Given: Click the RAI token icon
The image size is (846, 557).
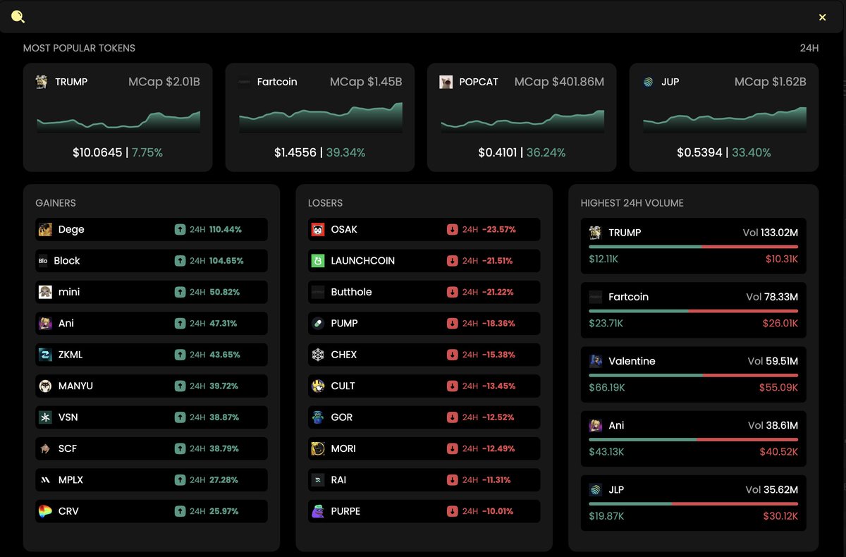Looking at the screenshot, I should click(318, 480).
